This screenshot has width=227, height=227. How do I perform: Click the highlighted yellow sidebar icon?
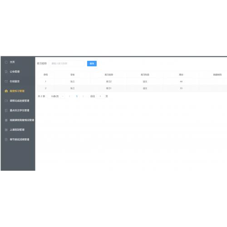pos(6,91)
